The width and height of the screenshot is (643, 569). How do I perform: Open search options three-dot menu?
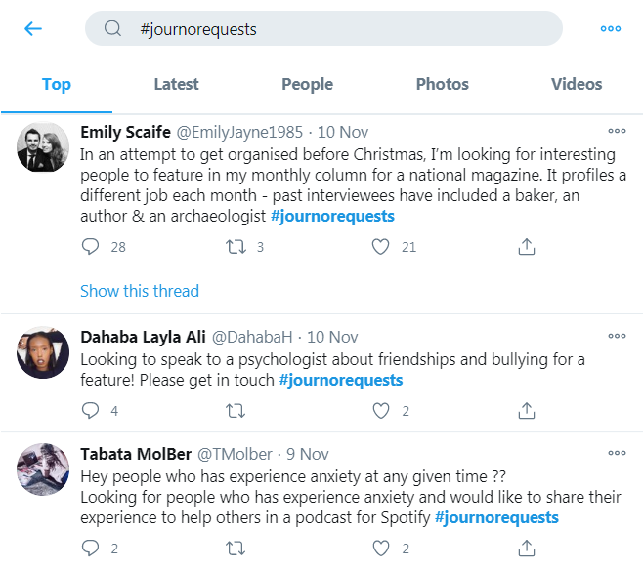610,28
